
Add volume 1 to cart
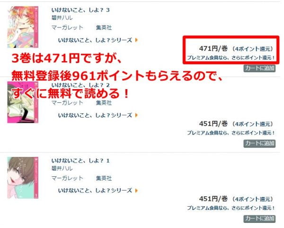pos(259,219)
